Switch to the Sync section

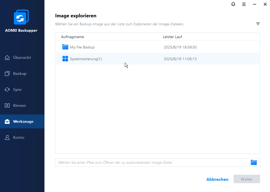pos(17,89)
